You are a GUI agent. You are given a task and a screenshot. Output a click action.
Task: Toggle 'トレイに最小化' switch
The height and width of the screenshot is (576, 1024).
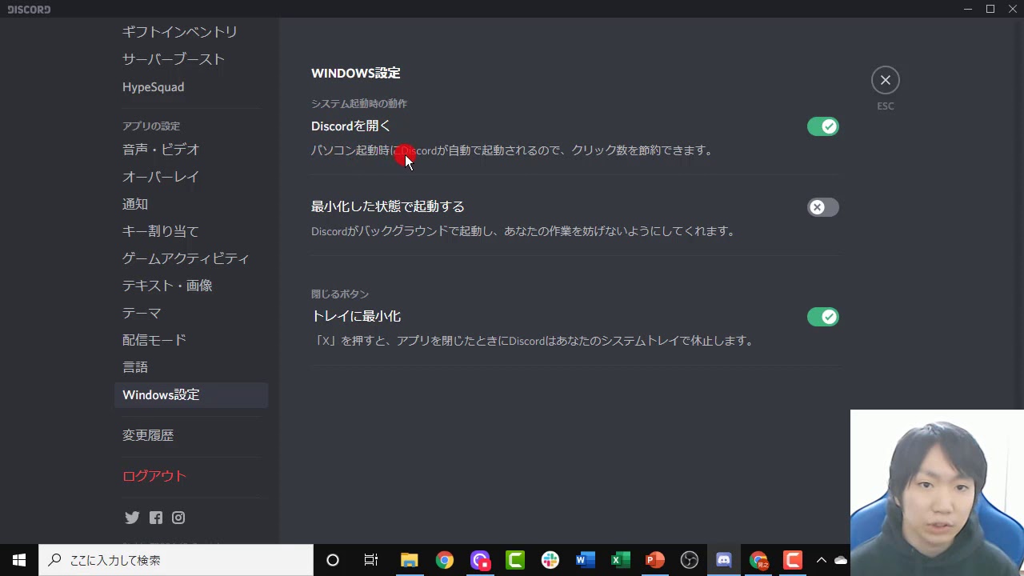[822, 317]
